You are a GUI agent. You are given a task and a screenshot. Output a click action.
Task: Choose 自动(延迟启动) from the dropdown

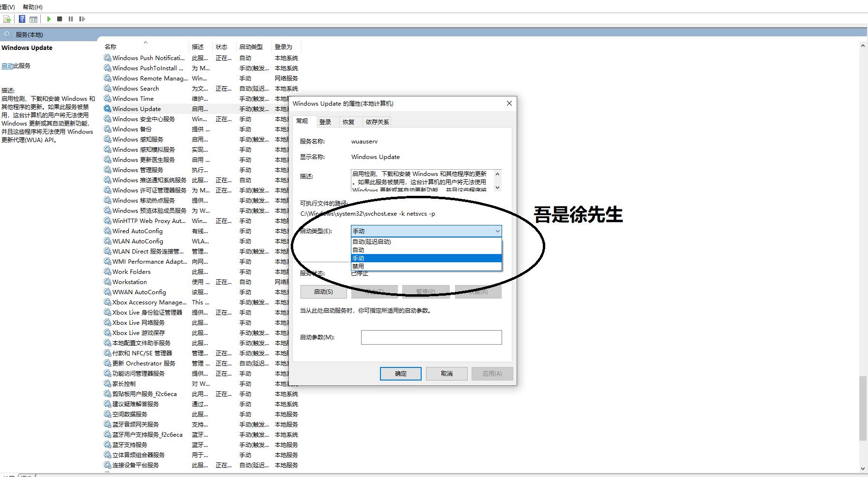click(x=372, y=241)
